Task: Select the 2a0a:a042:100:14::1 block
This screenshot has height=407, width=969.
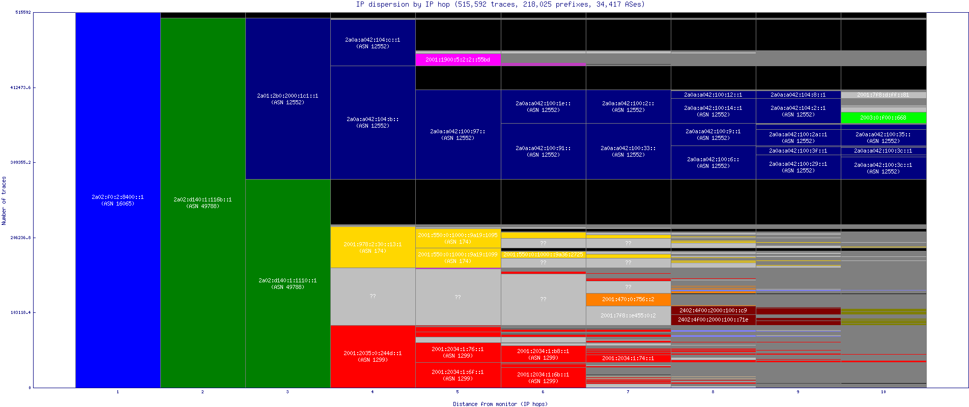Action: [714, 111]
